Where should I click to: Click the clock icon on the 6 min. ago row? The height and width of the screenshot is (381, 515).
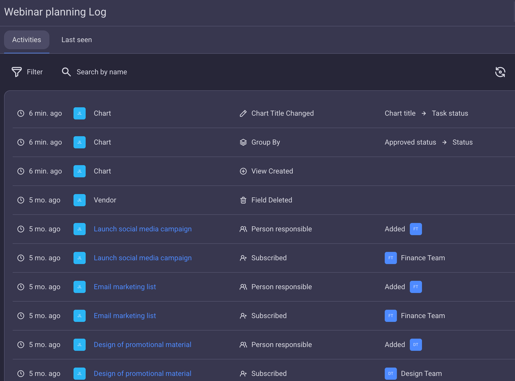[20, 113]
